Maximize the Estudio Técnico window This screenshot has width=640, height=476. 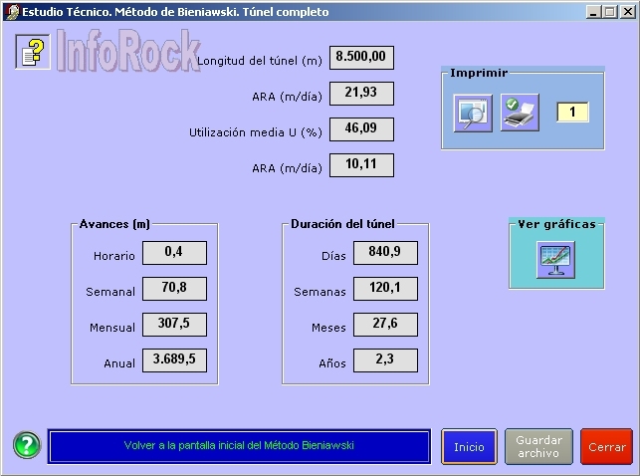(x=609, y=12)
